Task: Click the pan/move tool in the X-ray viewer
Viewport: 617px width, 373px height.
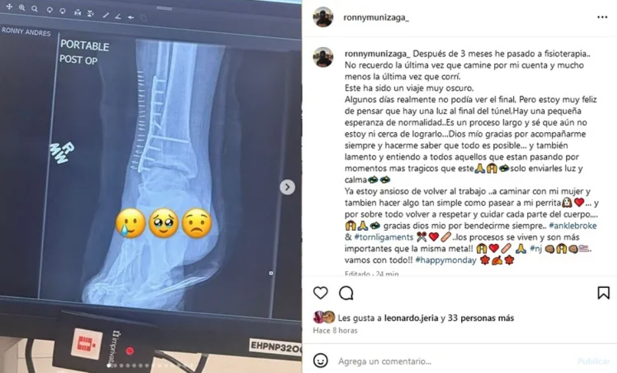Action: click(9, 7)
